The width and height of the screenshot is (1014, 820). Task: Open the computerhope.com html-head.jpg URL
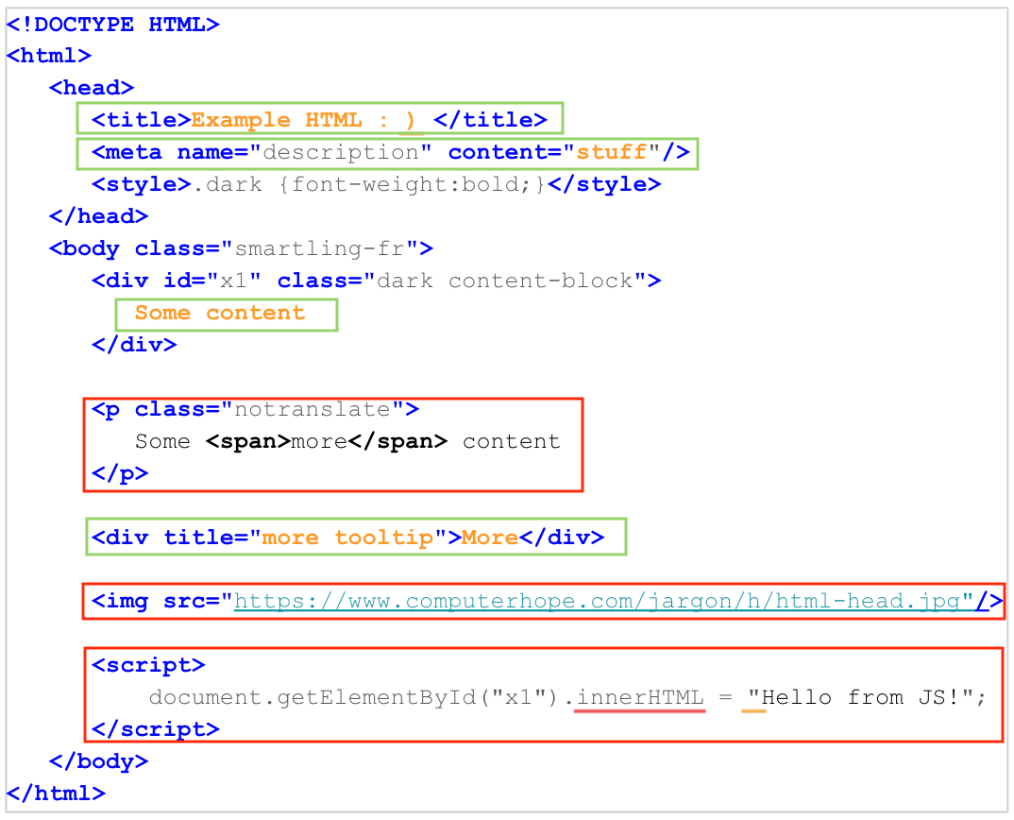602,601
